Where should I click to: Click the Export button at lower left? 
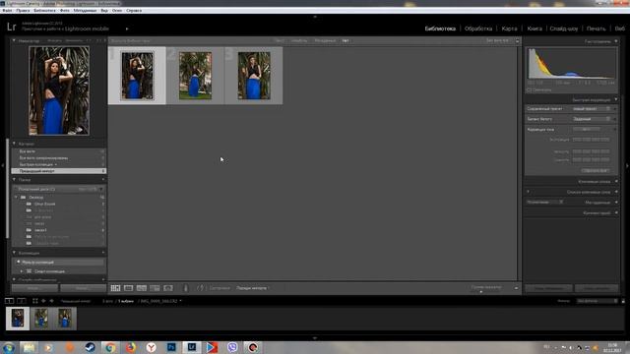pos(83,288)
